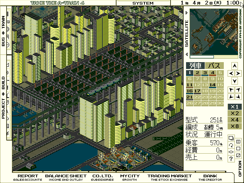Click the upper-left diagonal scroll arrow
Viewport: 244px width, 183px height.
231,89
